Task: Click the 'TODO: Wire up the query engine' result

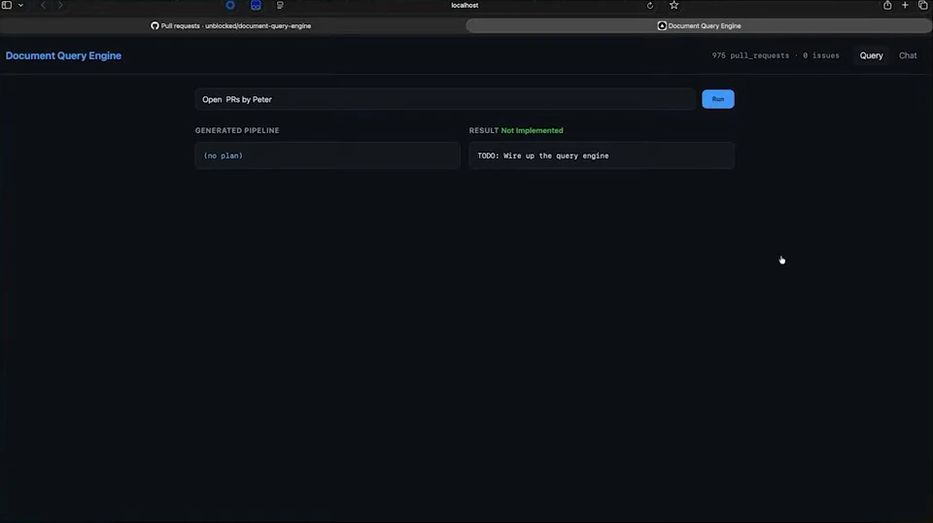Action: 601,156
